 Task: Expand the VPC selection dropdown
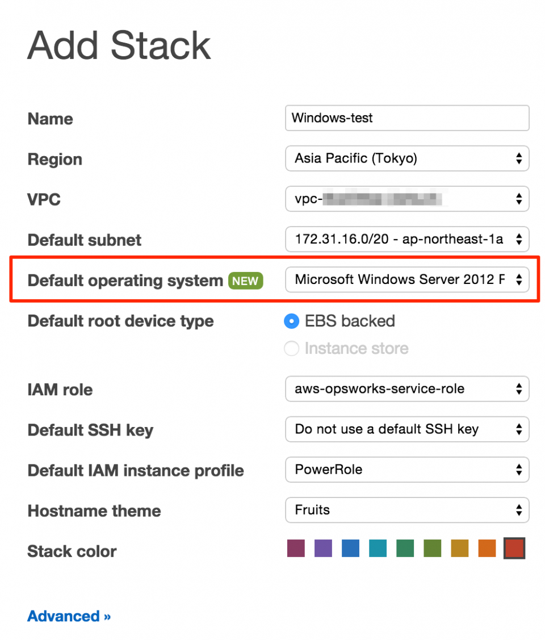click(406, 199)
